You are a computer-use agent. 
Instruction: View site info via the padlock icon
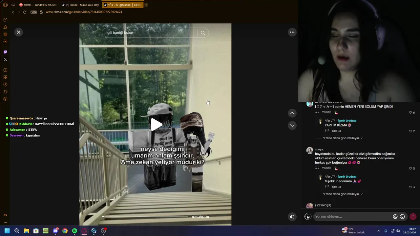[x=41, y=12]
